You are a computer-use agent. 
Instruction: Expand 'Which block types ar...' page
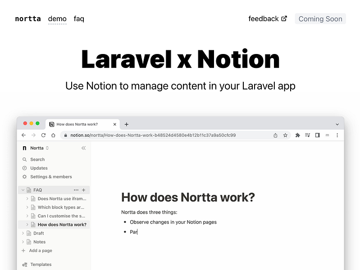pyautogui.click(x=27, y=207)
